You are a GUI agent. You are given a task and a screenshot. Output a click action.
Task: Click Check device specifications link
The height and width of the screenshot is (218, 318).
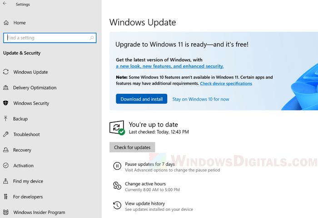pos(226,83)
